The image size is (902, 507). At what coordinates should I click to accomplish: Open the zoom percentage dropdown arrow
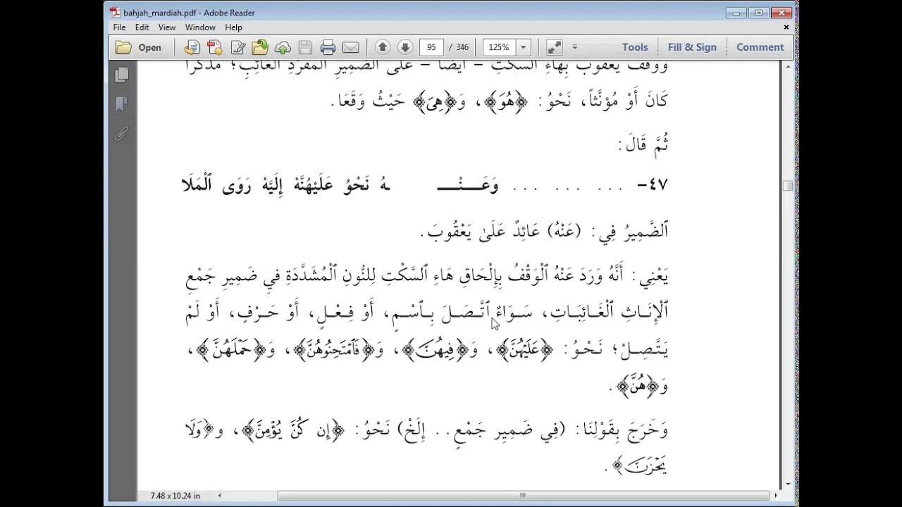(524, 47)
